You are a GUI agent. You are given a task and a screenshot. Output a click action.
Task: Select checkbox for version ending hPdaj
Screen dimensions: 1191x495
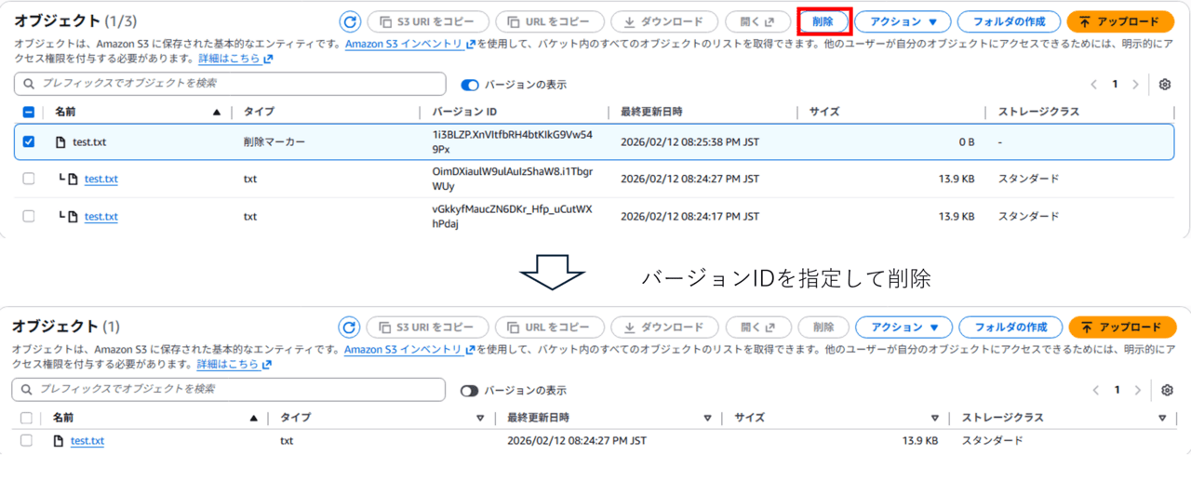(28, 217)
